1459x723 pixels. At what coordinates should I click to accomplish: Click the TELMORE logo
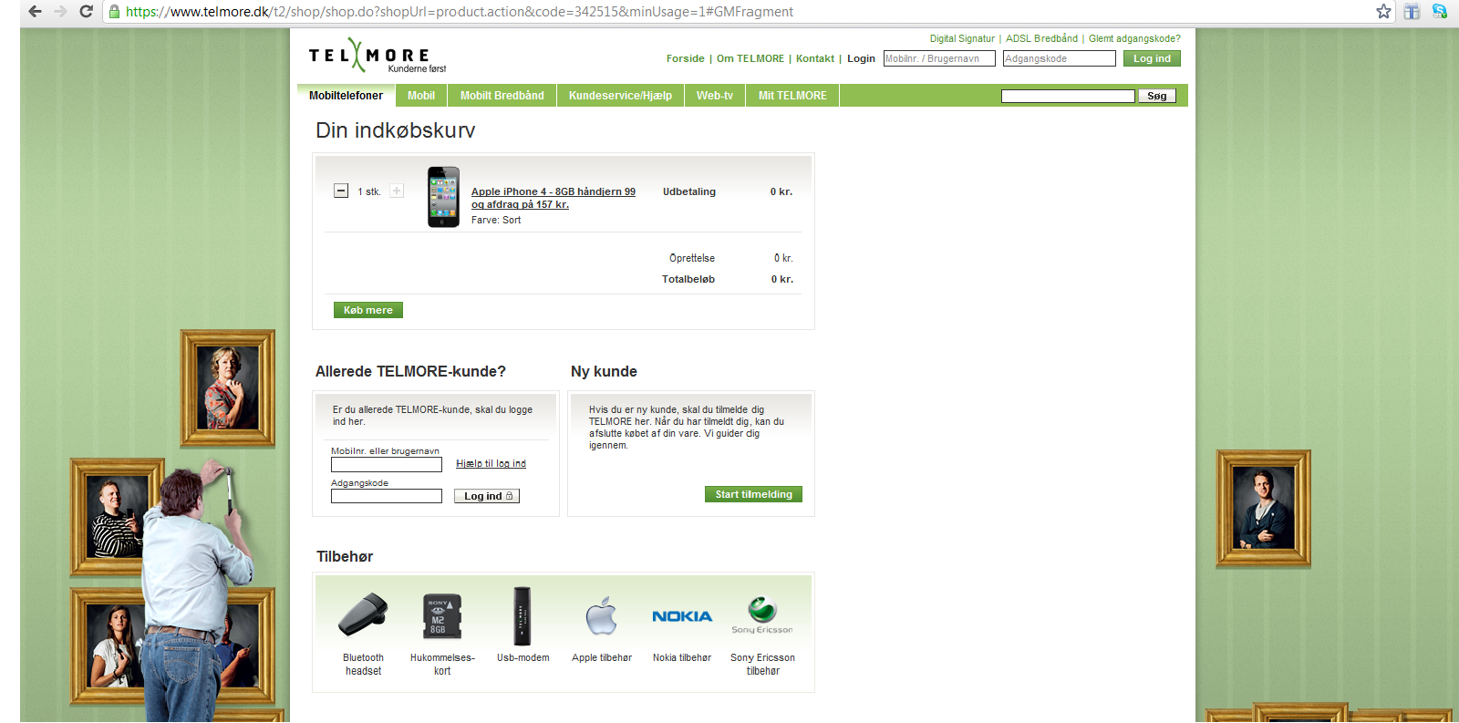click(377, 57)
